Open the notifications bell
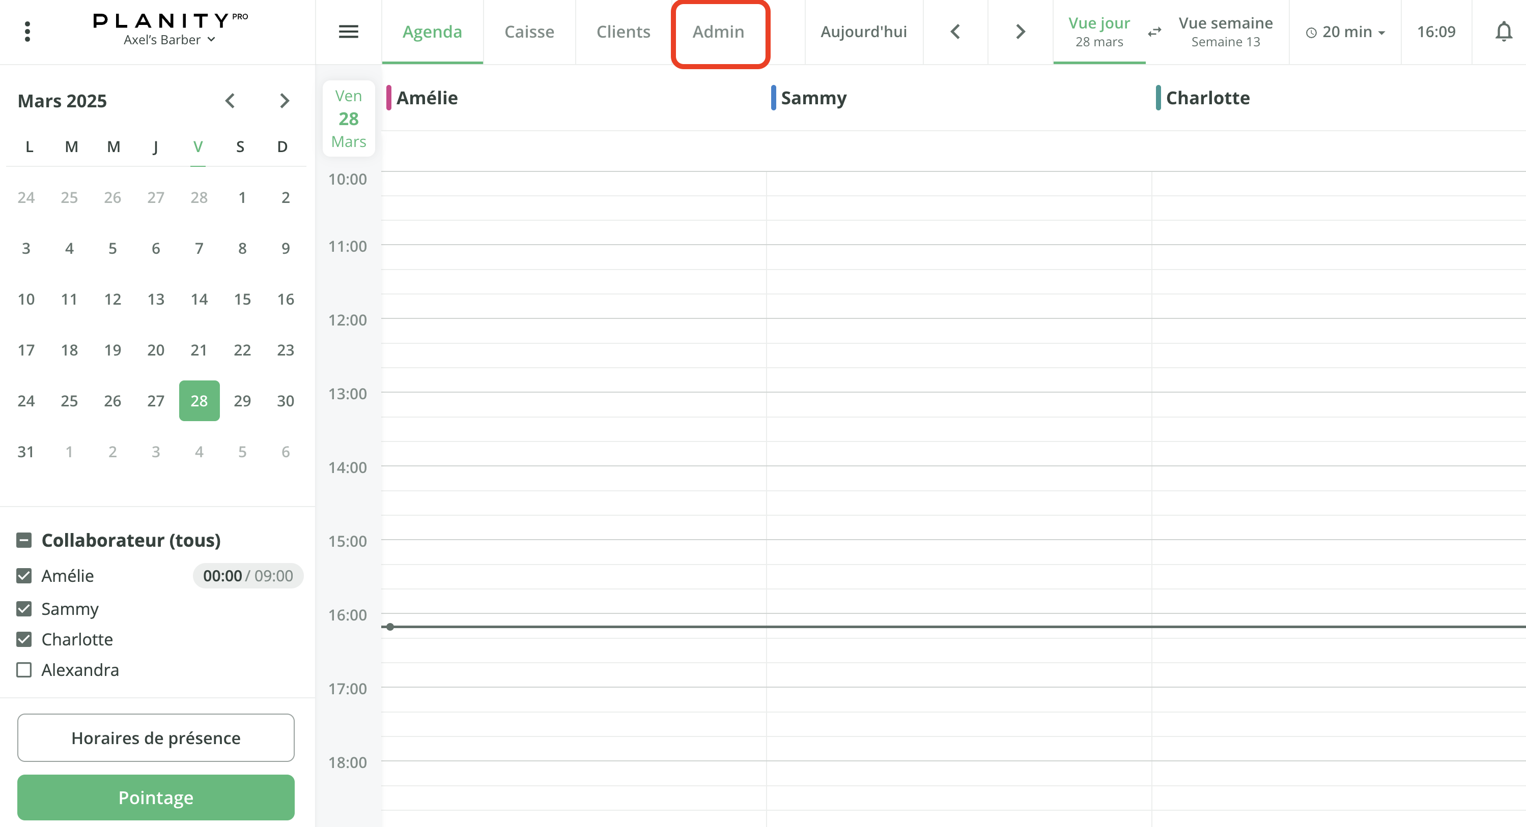 (1504, 32)
